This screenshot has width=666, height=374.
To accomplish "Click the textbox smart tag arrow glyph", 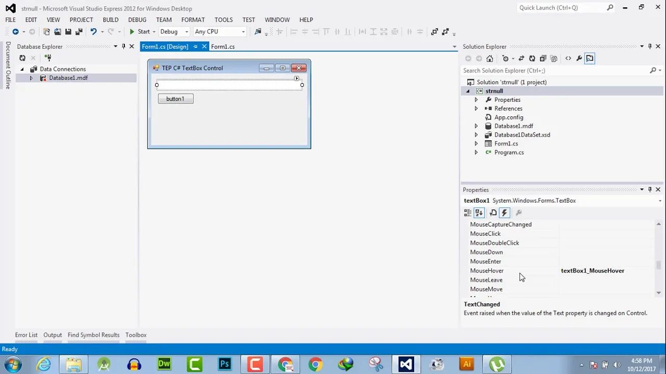I will [x=297, y=78].
